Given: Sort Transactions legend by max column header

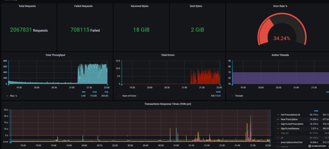Looking at the screenshot, I should click(x=316, y=111).
